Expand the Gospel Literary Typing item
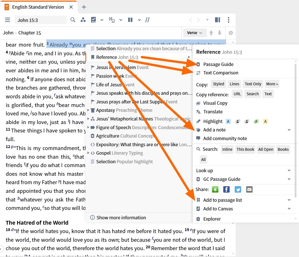Image resolution: width=299 pixels, height=257 pixels. point(88,153)
